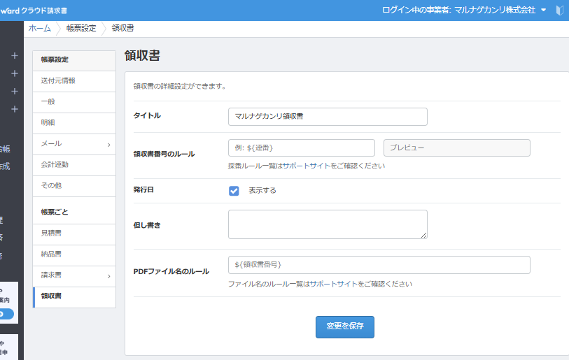Go to 会計連動 settings
The width and height of the screenshot is (569, 360).
pyautogui.click(x=55, y=165)
